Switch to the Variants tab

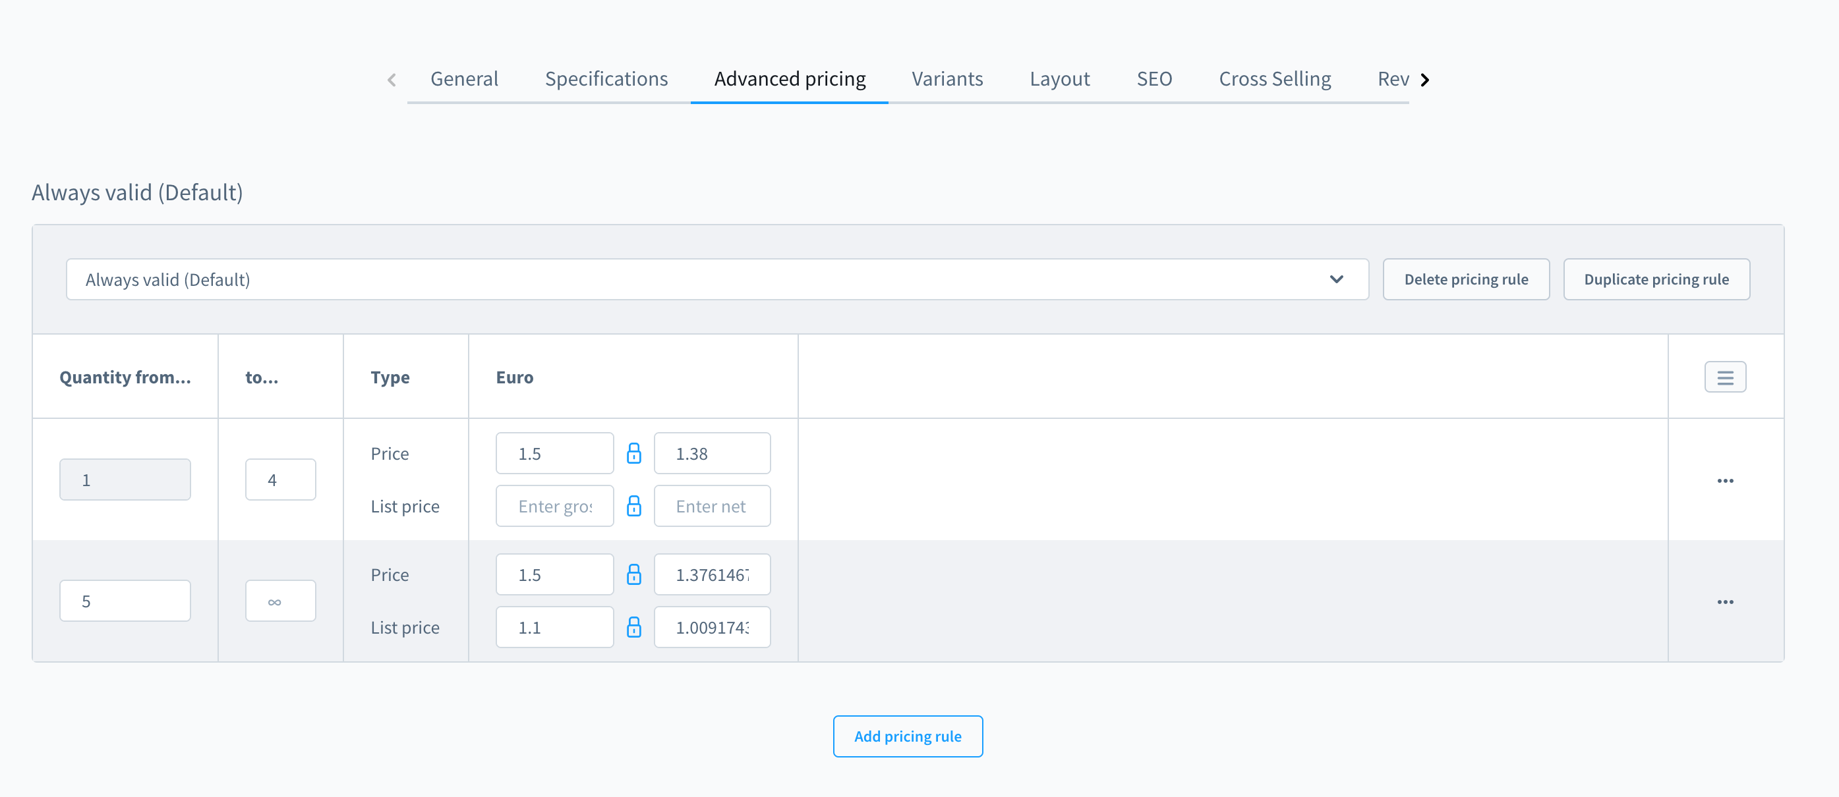[x=947, y=78]
